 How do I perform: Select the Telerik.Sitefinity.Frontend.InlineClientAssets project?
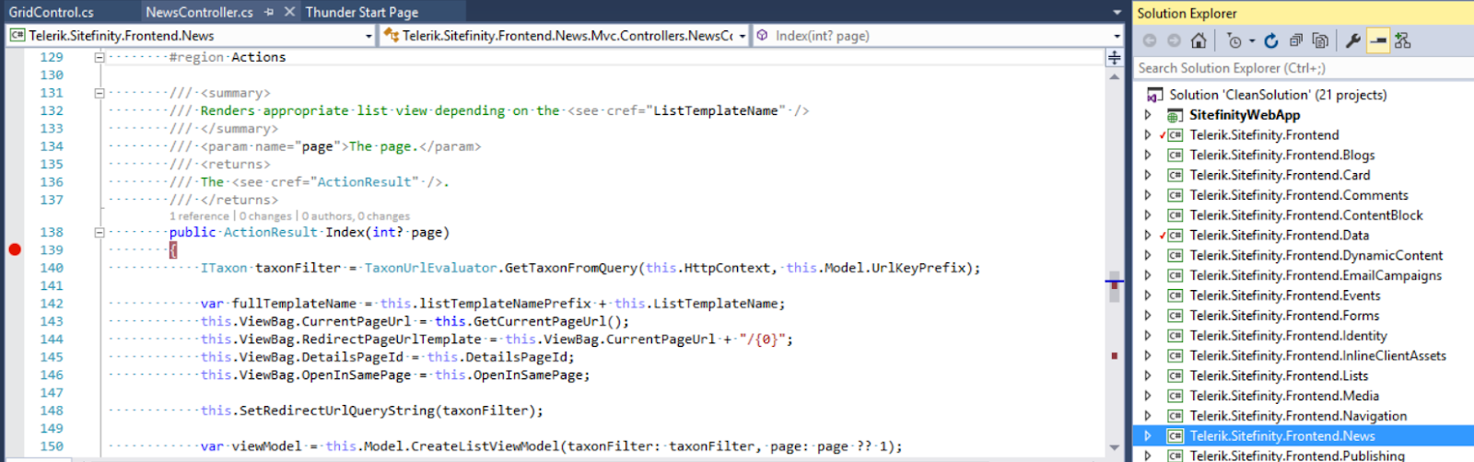(1317, 355)
